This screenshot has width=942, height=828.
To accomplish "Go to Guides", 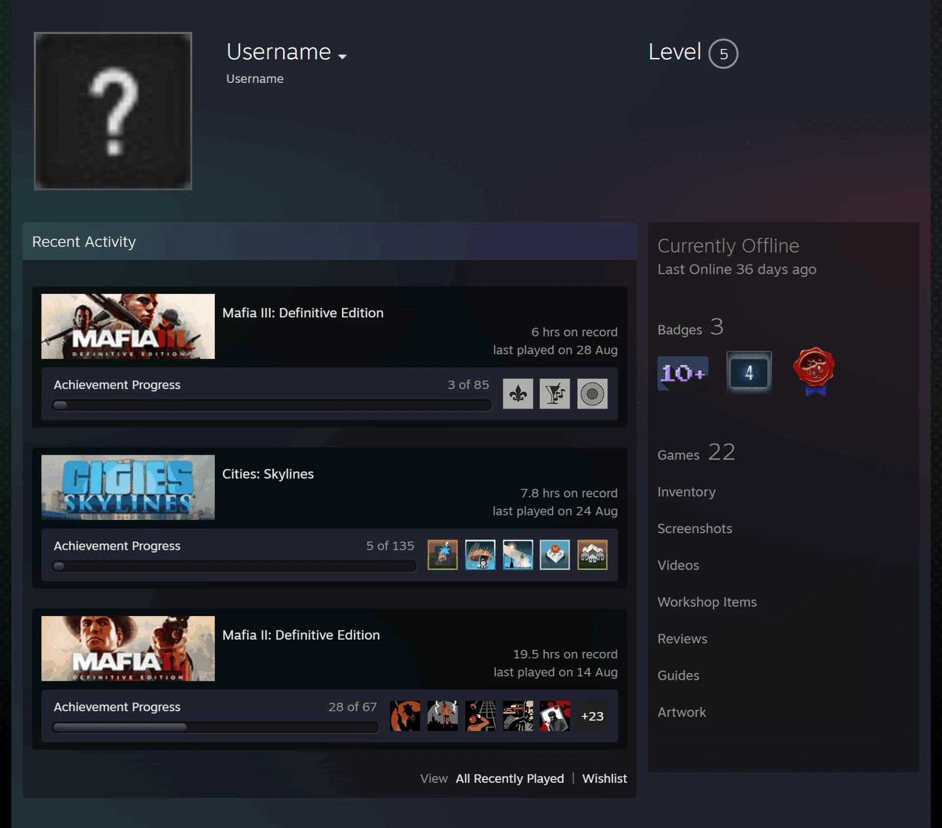I will [x=678, y=675].
